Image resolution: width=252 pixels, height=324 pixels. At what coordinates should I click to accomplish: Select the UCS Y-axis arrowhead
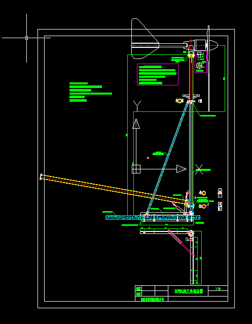136,124
